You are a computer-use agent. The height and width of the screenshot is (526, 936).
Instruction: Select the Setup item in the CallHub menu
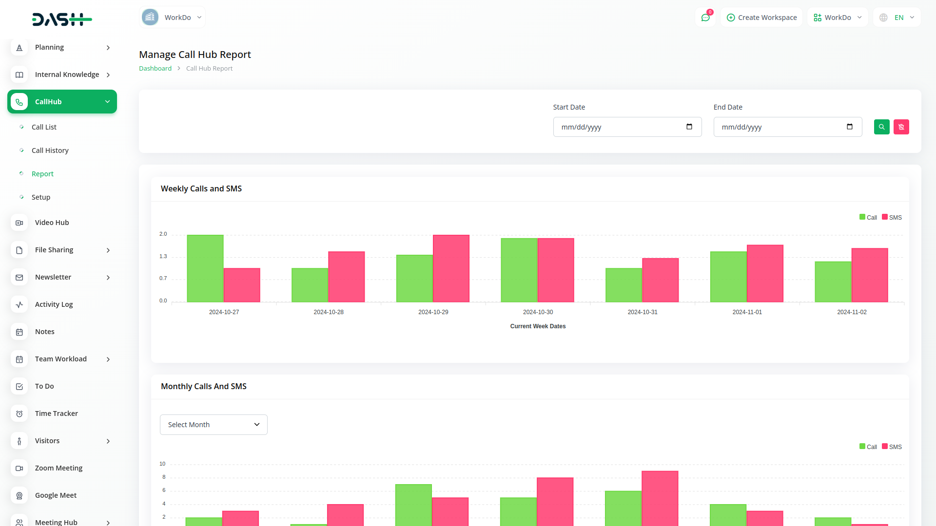coord(41,197)
